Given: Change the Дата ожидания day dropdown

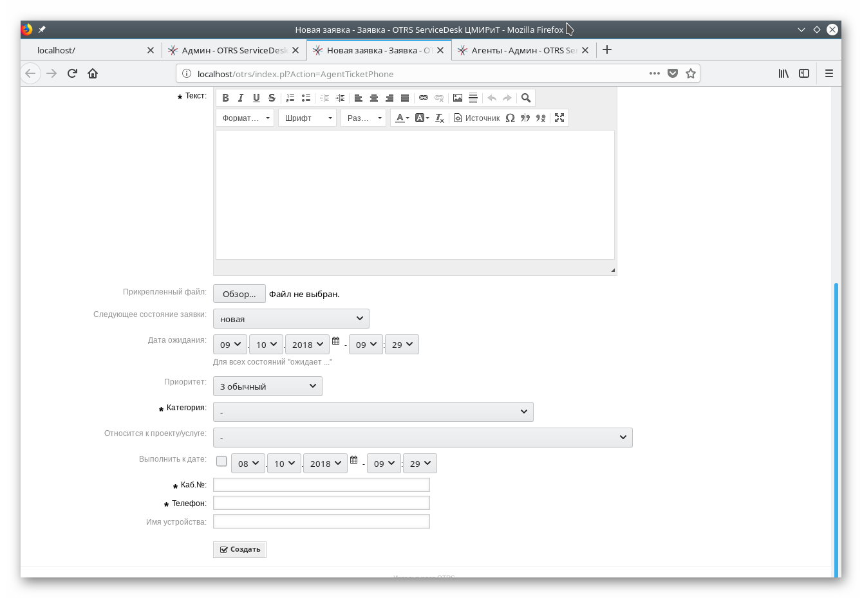Looking at the screenshot, I should pyautogui.click(x=230, y=345).
